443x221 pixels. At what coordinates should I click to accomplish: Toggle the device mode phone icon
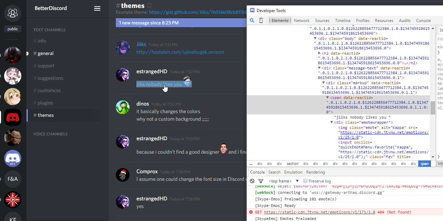click(261, 20)
